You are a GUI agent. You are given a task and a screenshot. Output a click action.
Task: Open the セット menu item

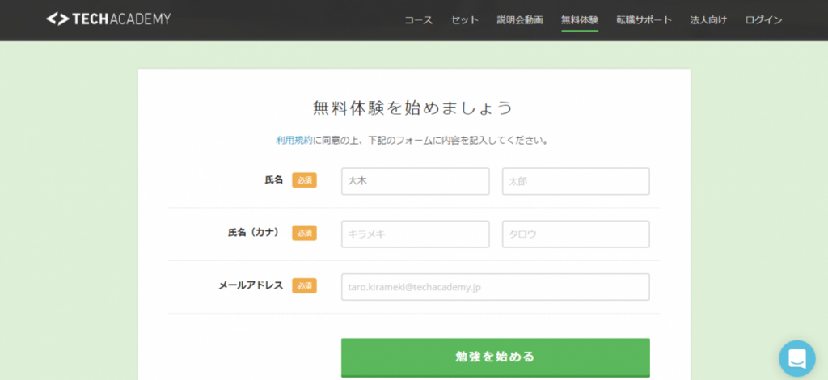[465, 20]
